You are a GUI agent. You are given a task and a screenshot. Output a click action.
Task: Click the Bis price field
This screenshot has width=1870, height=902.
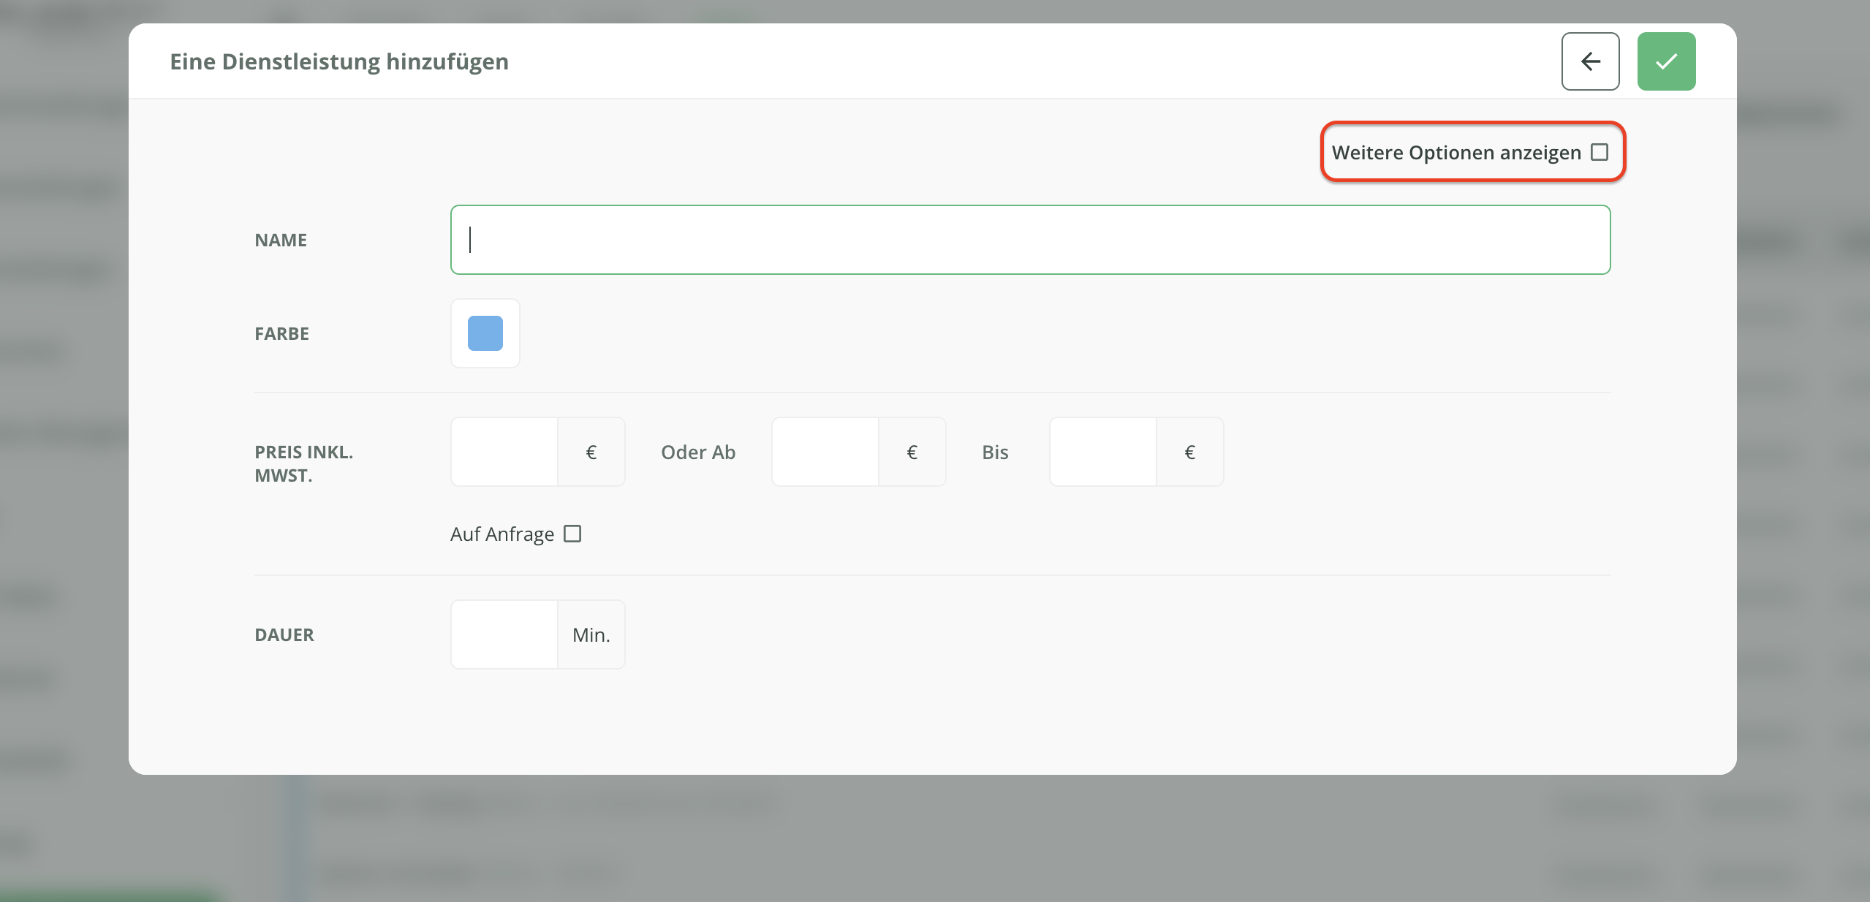click(1102, 452)
